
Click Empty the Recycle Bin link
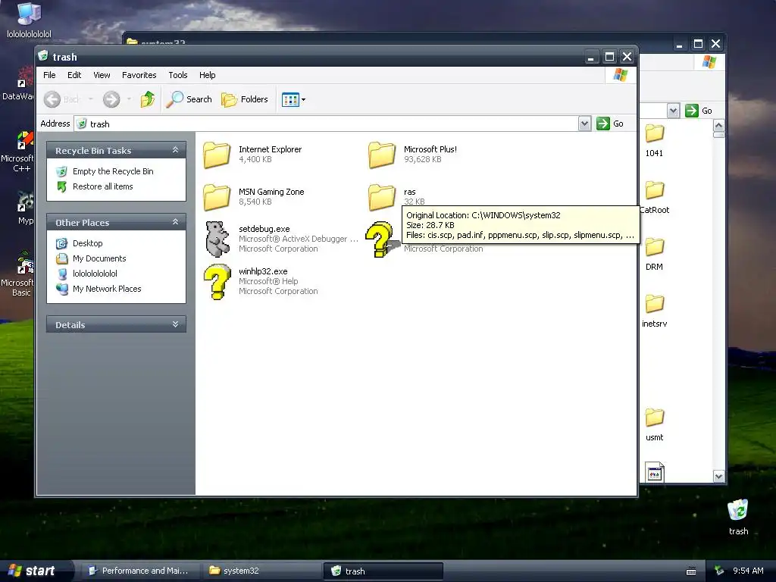point(113,171)
